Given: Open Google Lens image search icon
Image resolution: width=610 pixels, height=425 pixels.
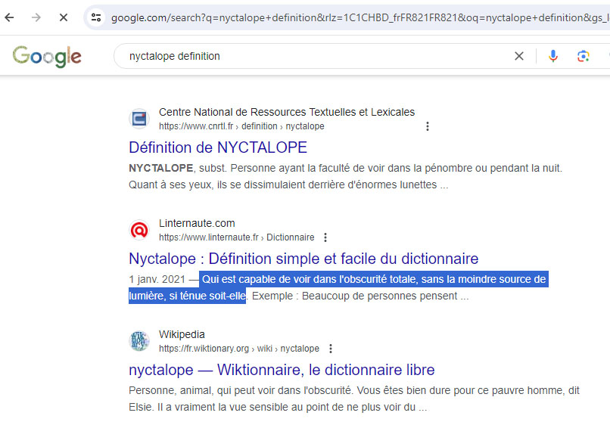Looking at the screenshot, I should [x=583, y=56].
